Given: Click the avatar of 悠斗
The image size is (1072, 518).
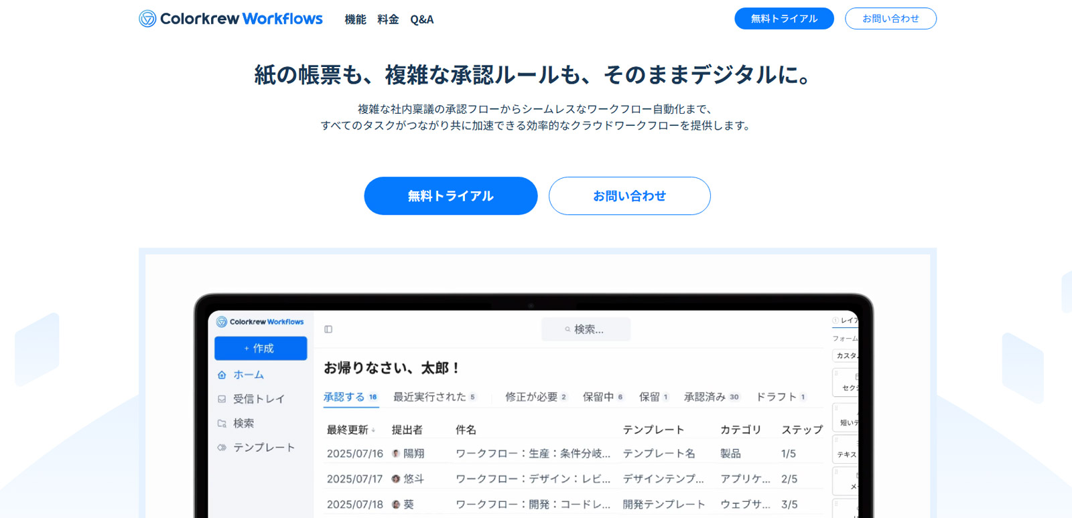Looking at the screenshot, I should [396, 479].
